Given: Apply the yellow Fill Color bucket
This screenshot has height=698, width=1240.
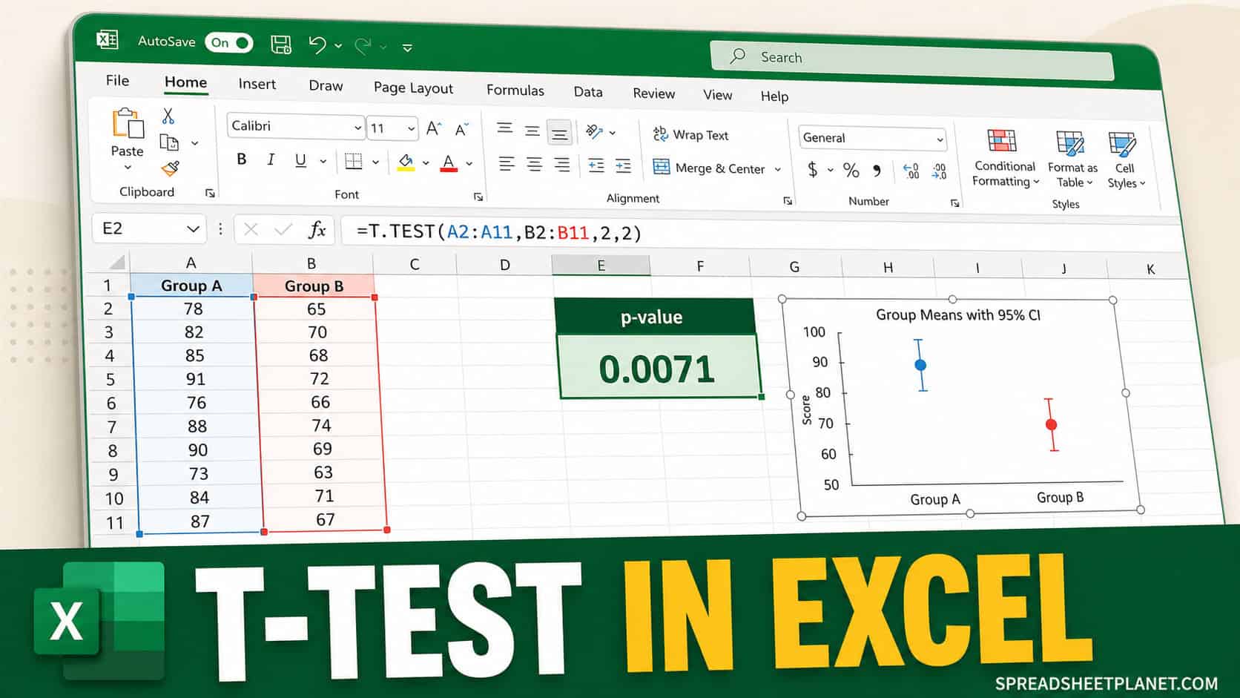Looking at the screenshot, I should 406,162.
